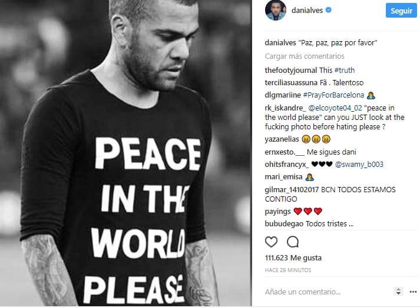Open the three-dots more options menu
The image size is (420, 308).
tap(413, 292)
